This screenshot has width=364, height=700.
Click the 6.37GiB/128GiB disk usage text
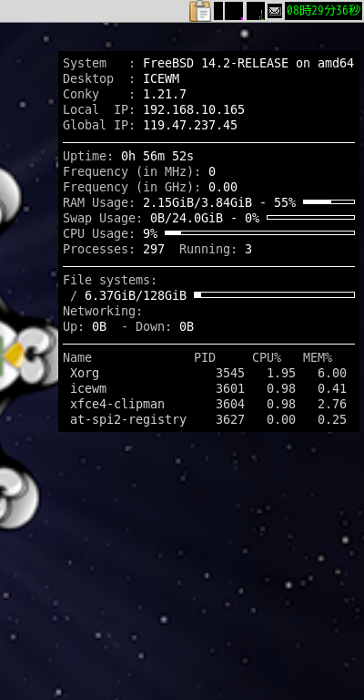pos(136,295)
